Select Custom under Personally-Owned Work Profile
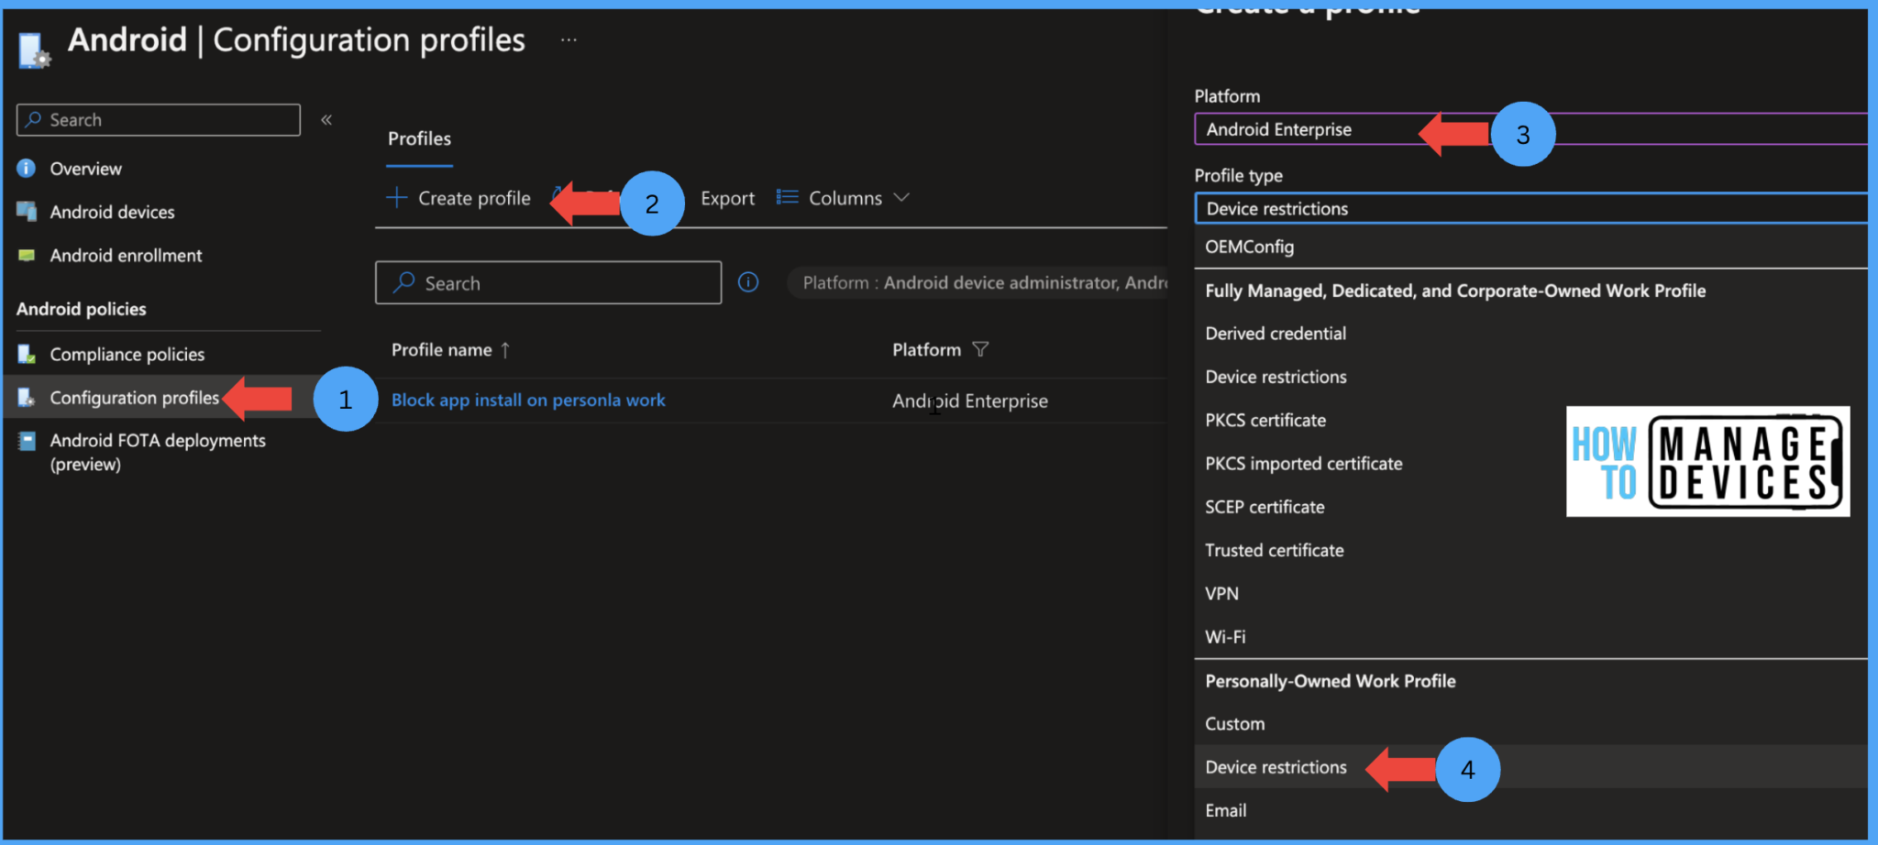Image resolution: width=1878 pixels, height=845 pixels. coord(1234,724)
